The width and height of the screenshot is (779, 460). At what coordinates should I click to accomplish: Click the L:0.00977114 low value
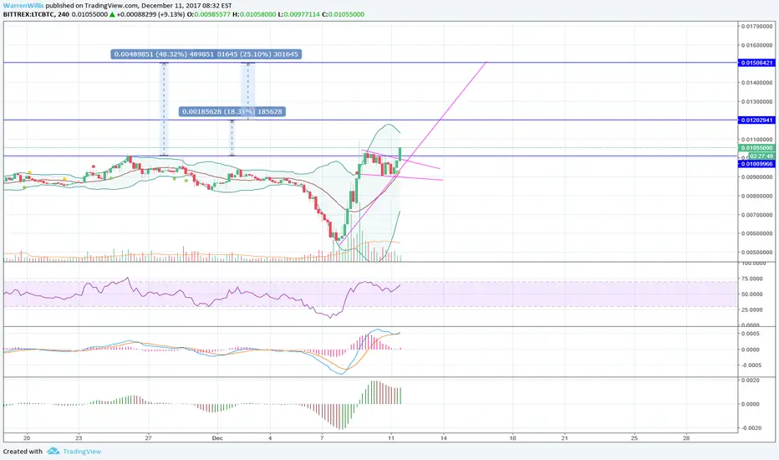298,14
